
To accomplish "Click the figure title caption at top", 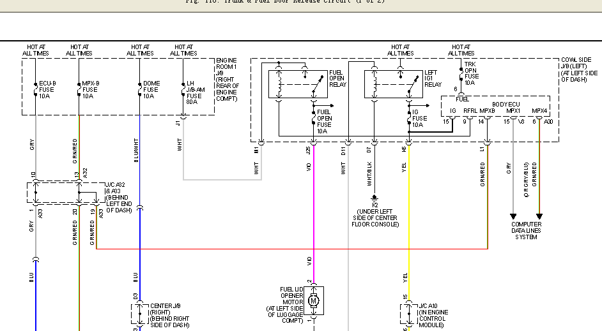I will (285, 1).
